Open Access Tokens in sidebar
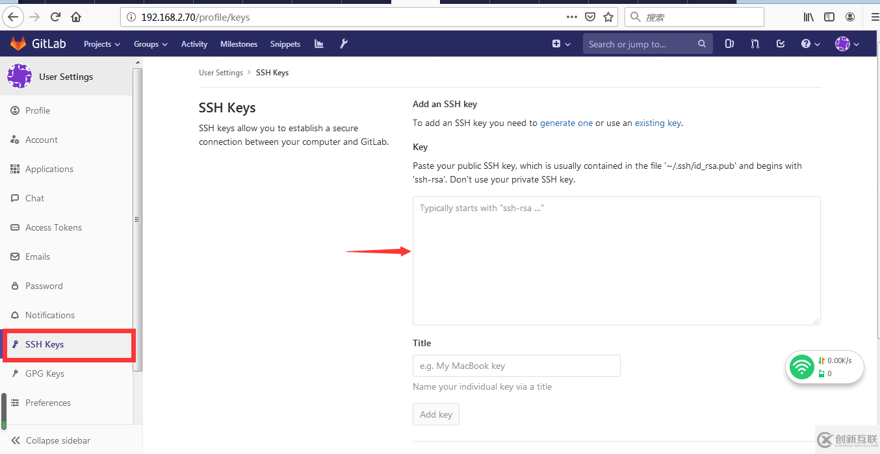 point(53,227)
